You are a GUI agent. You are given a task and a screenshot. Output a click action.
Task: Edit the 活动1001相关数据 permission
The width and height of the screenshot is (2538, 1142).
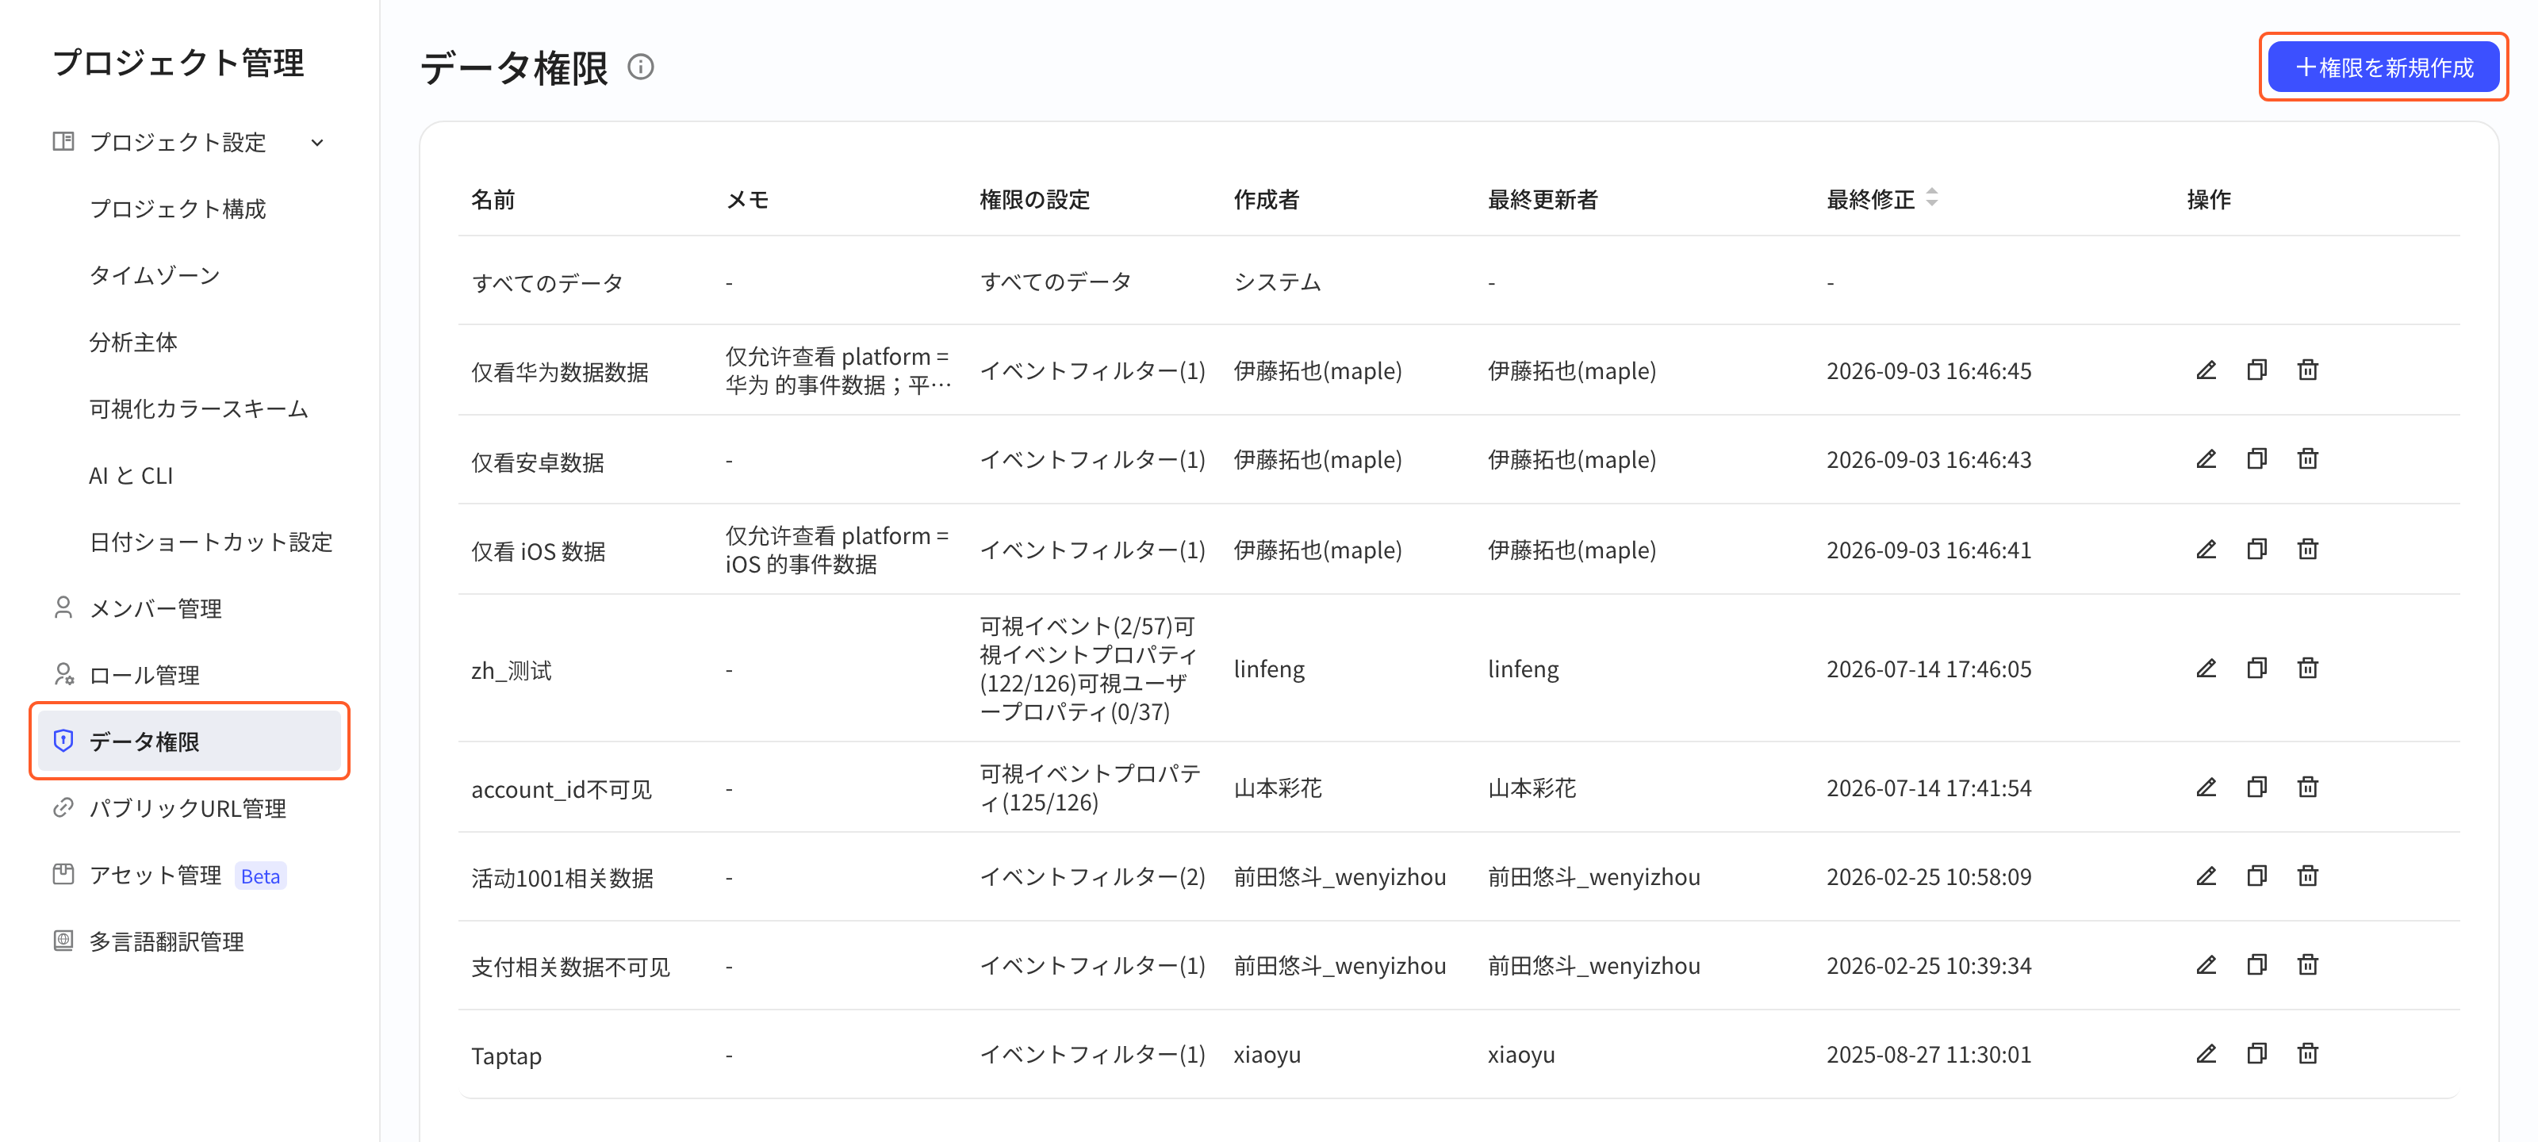2206,877
